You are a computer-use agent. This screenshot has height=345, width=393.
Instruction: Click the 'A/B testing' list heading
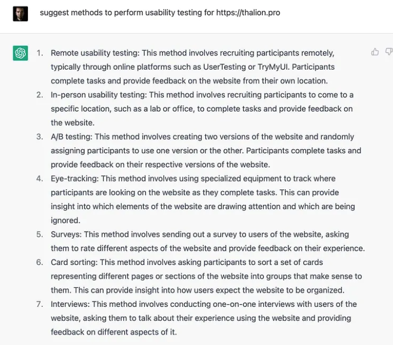pos(72,137)
